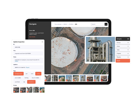Image resolution: width=140 pixels, height=110 pixels.
Task: Toggle the safety tag
Action: 38,74
